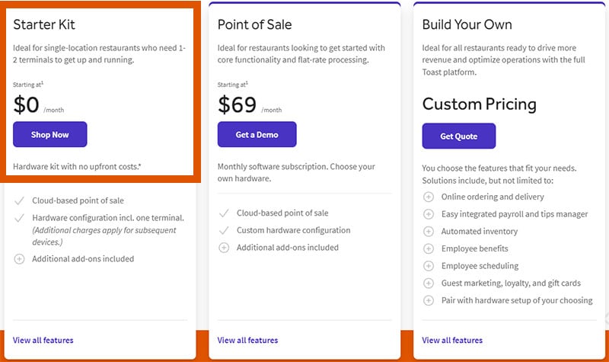Expand Starter Kit's Additional add-ons included
Screen dimensions: 609x362
pyautogui.click(x=19, y=259)
